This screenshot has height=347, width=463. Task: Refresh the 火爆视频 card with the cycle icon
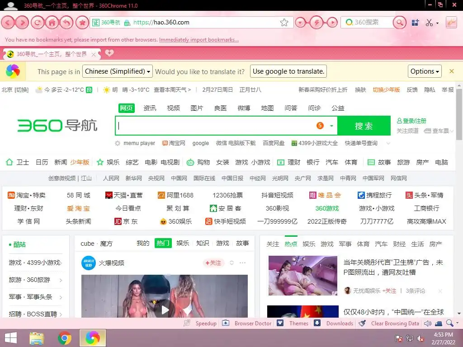[x=232, y=263]
